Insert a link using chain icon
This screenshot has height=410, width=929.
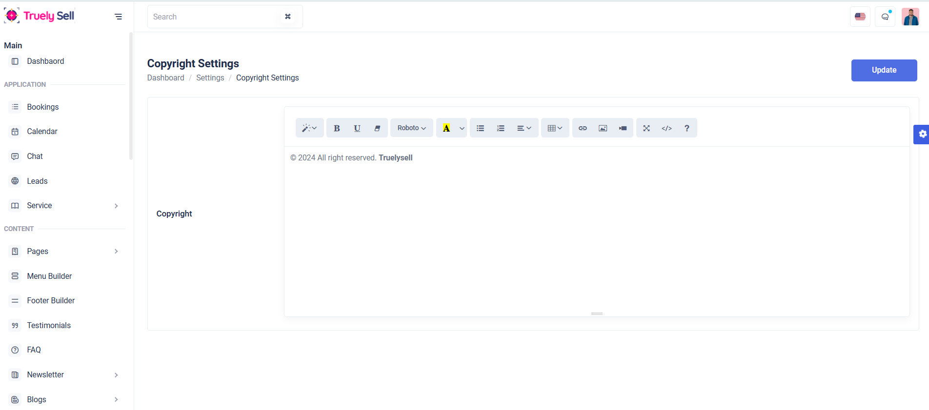tap(583, 128)
